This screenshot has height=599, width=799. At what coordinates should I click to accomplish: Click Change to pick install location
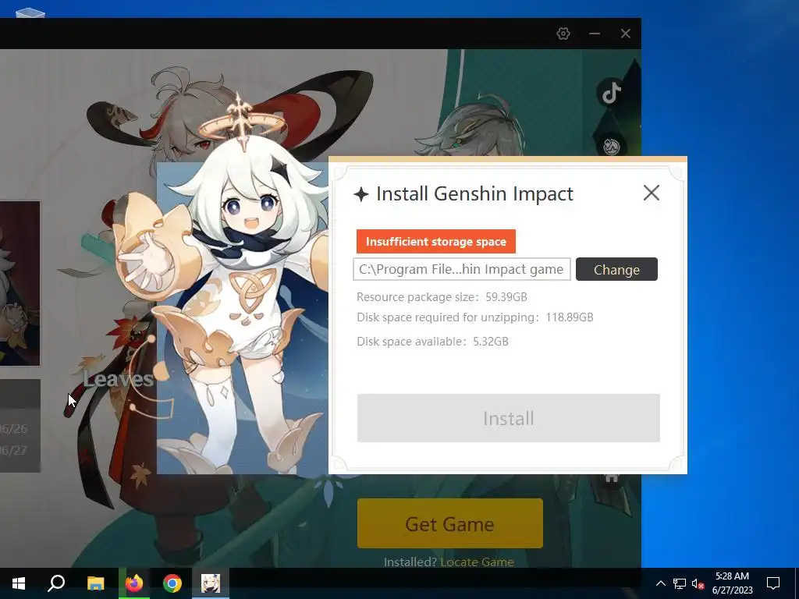pyautogui.click(x=616, y=269)
